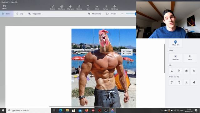The width and height of the screenshot is (200, 113).
Task: Paste from clipboard
Action: click(186, 71)
